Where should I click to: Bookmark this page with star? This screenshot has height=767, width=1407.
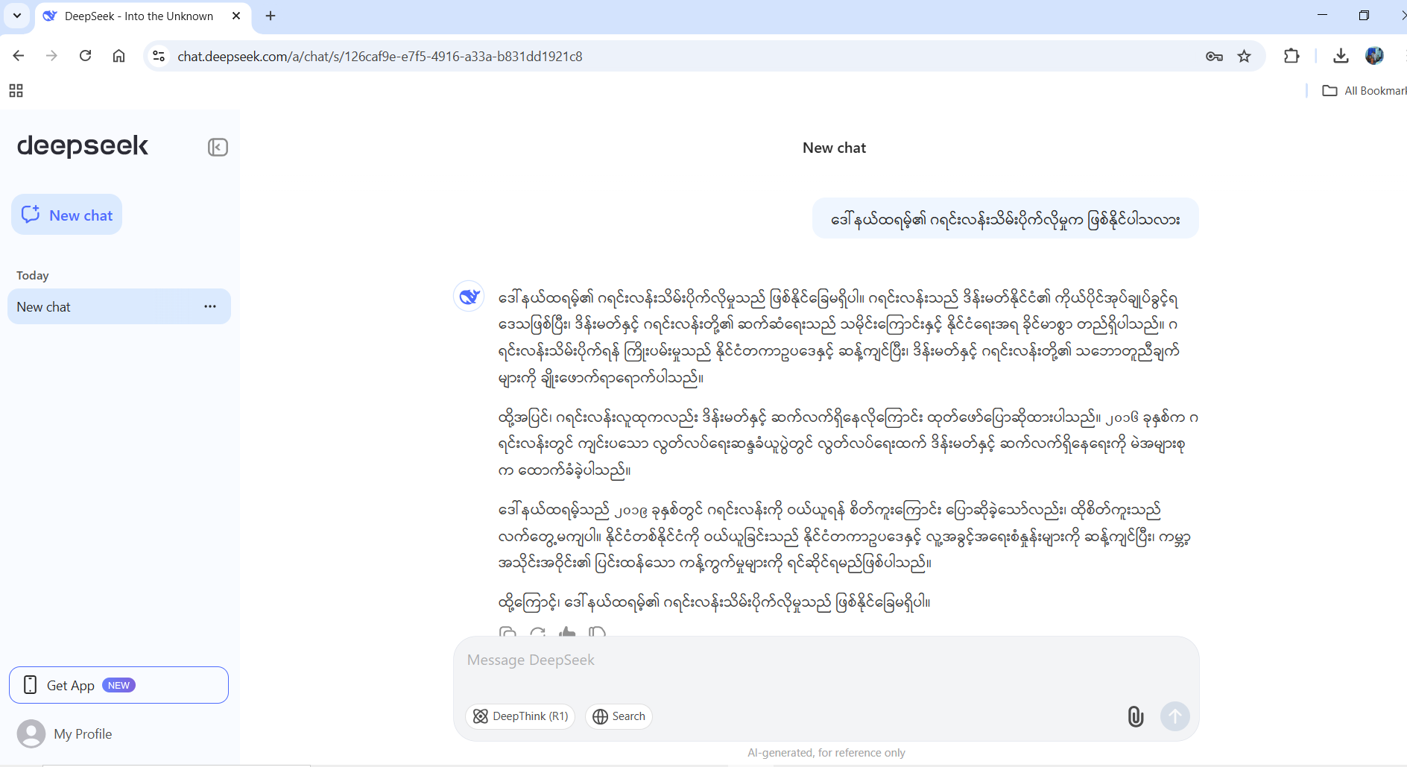coord(1244,56)
